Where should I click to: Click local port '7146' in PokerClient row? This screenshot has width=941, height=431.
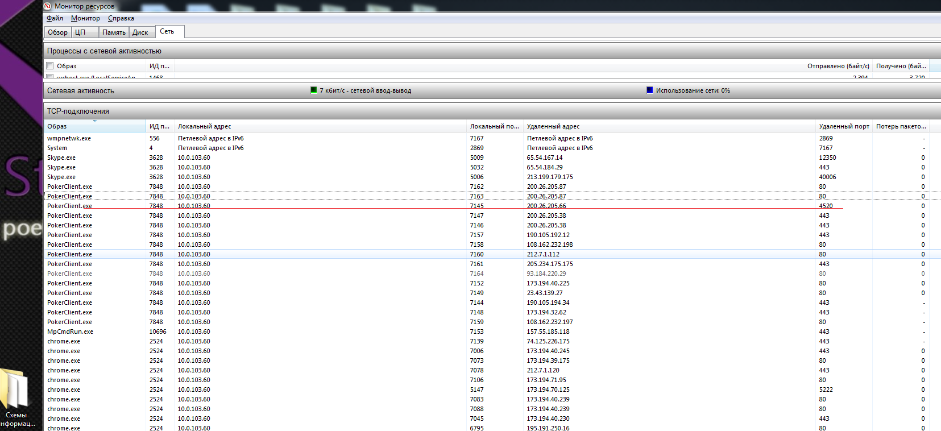477,225
